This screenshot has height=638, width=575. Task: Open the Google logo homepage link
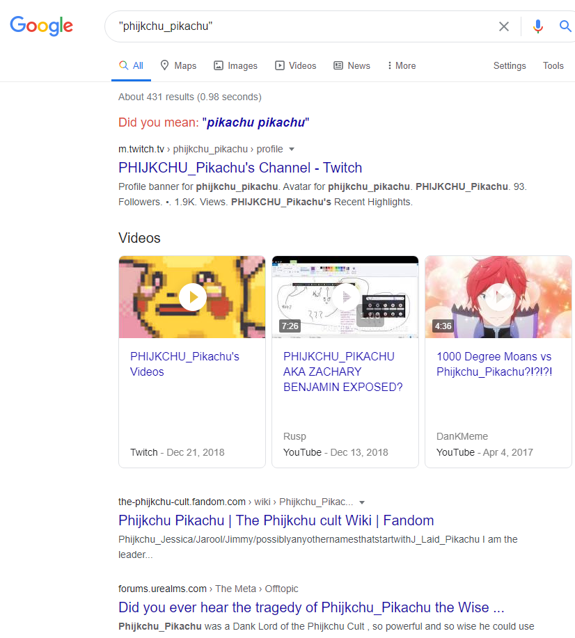tap(42, 26)
